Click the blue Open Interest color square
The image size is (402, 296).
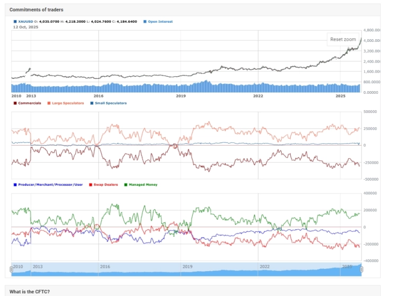point(145,22)
